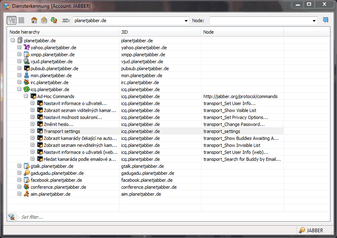337x238 pixels.
Task: Click the clear filter funnel icon
Action: point(12,217)
